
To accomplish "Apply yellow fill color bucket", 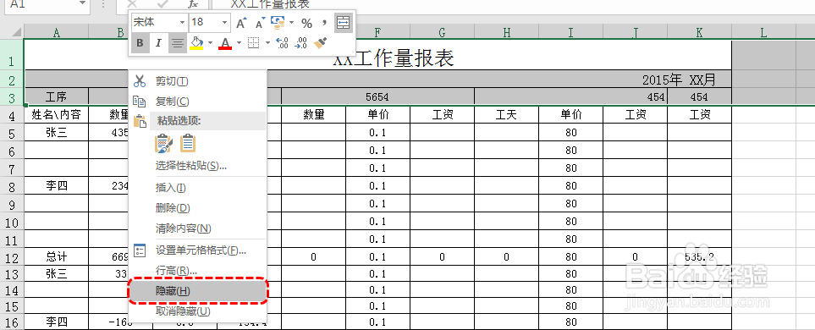I will click(196, 42).
